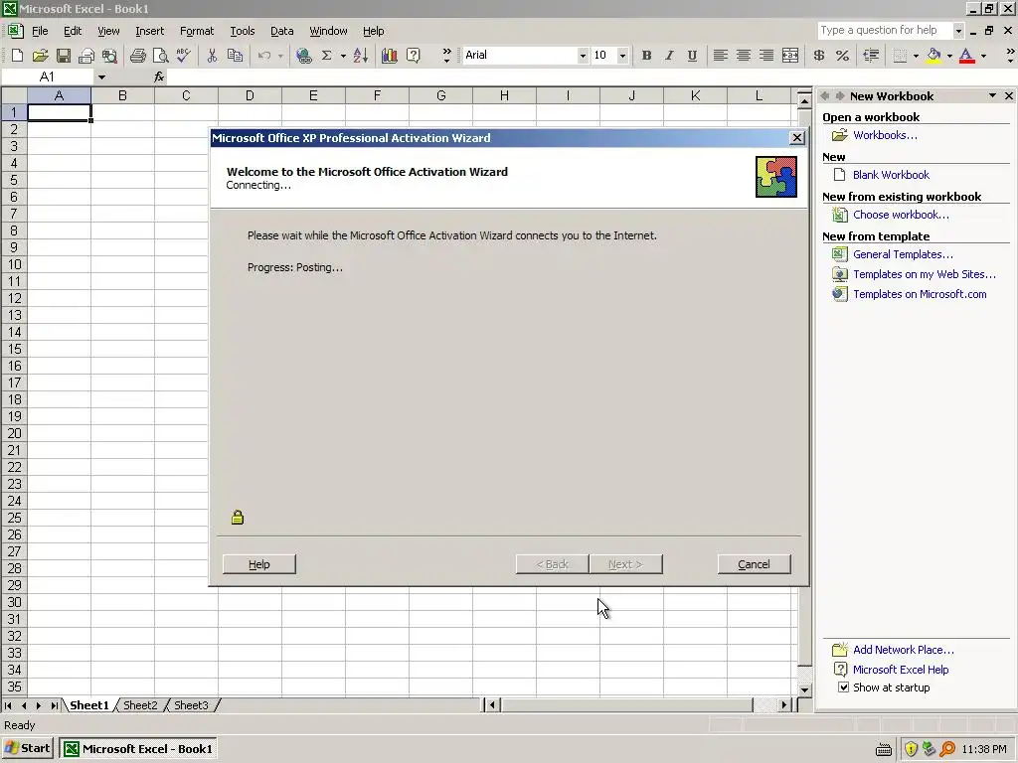This screenshot has height=763, width=1018.
Task: Open the Chart Wizard icon
Action: point(390,56)
